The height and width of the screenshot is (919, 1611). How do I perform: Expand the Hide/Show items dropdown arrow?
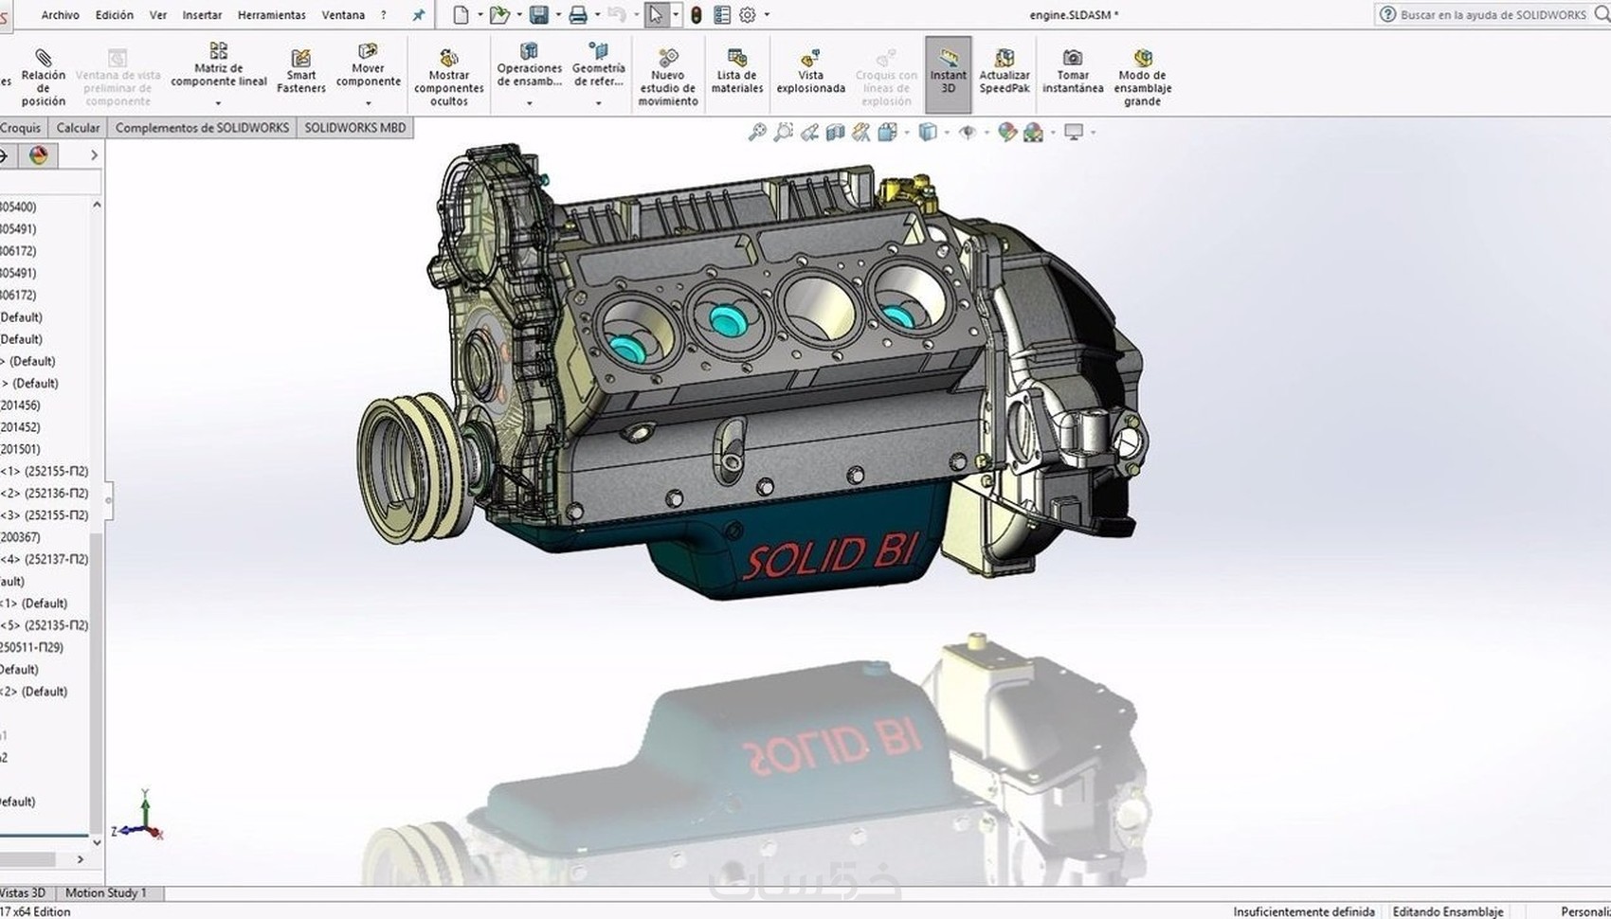987,132
